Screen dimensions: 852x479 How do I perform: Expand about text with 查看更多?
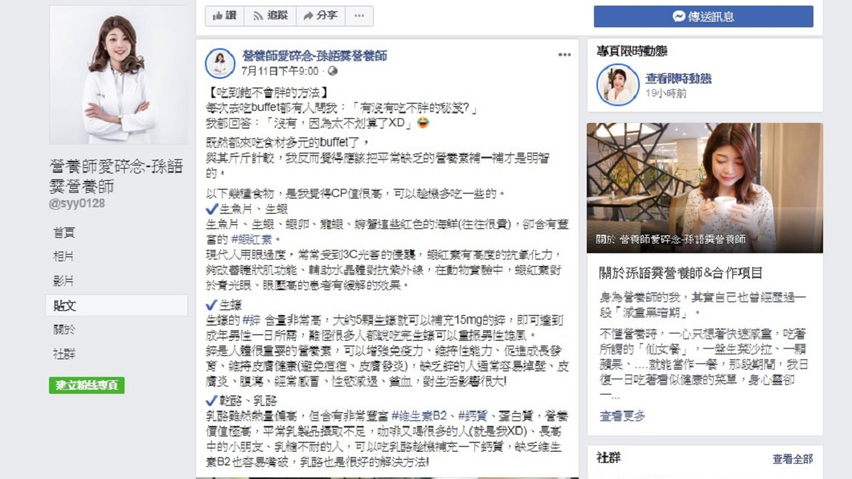coord(622,416)
